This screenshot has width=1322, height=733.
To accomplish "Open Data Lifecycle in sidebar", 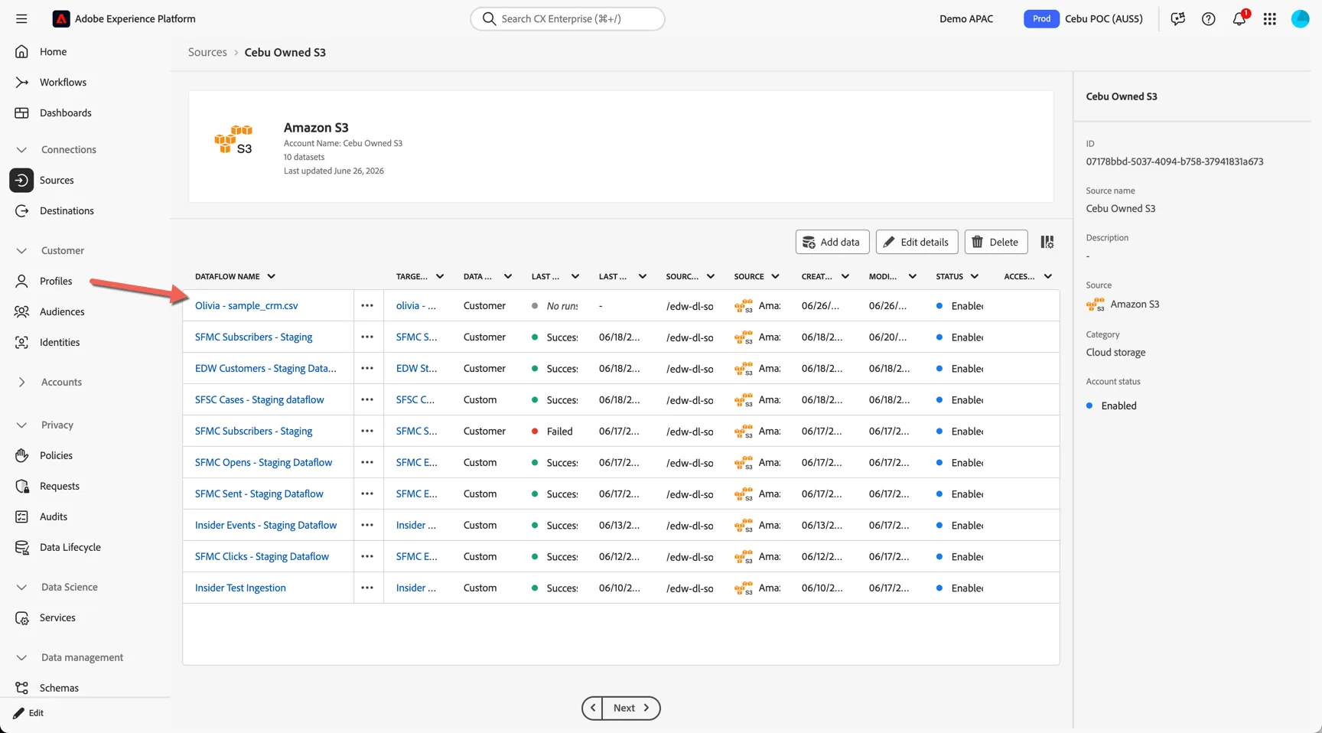I will point(70,547).
